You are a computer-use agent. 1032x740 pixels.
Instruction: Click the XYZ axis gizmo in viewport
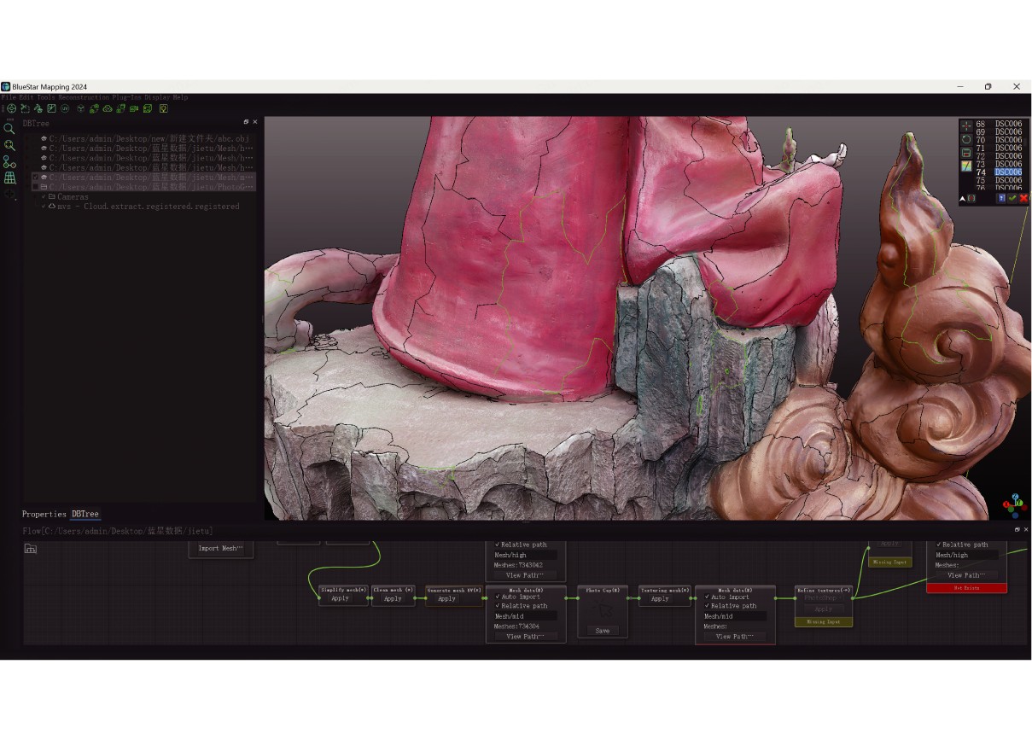1015,505
